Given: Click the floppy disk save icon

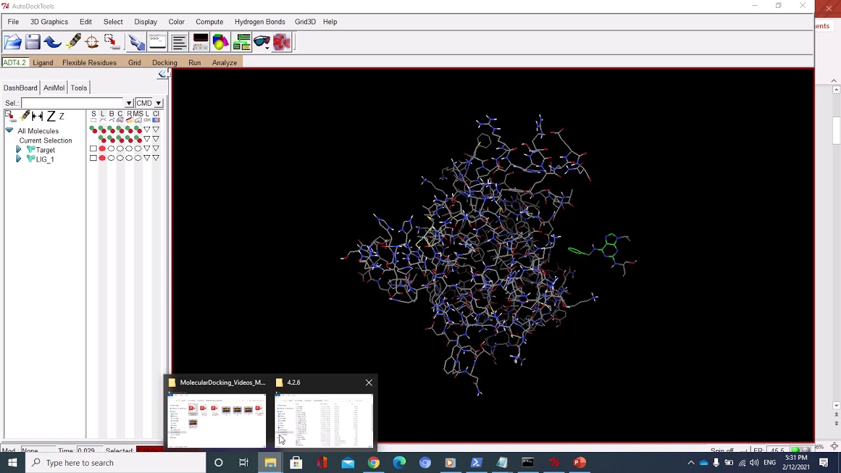Looking at the screenshot, I should pyautogui.click(x=33, y=43).
